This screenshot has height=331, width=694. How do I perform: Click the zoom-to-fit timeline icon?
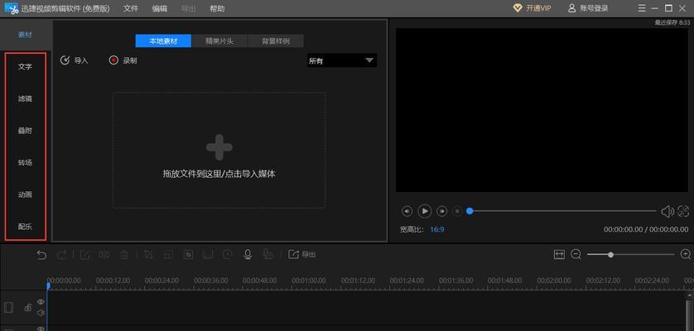[560, 255]
